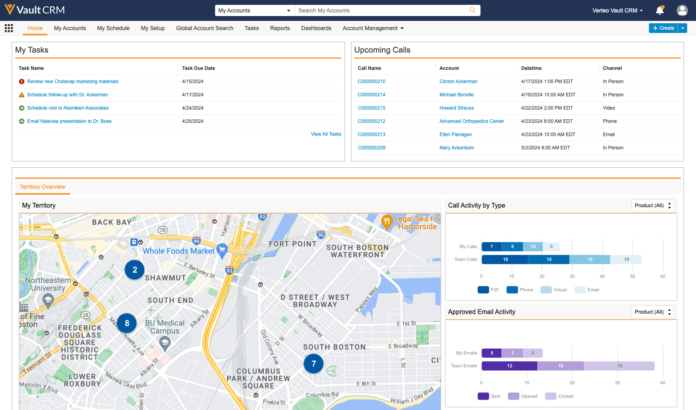Open the Dashboards tab
This screenshot has width=696, height=410.
point(316,28)
